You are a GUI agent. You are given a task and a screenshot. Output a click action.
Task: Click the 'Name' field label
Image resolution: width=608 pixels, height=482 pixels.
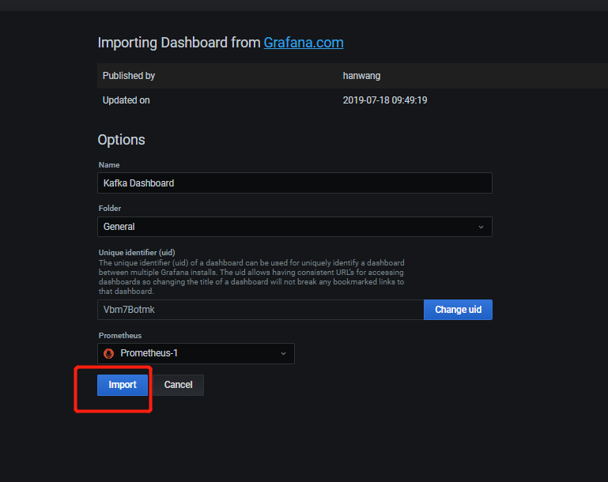(109, 165)
